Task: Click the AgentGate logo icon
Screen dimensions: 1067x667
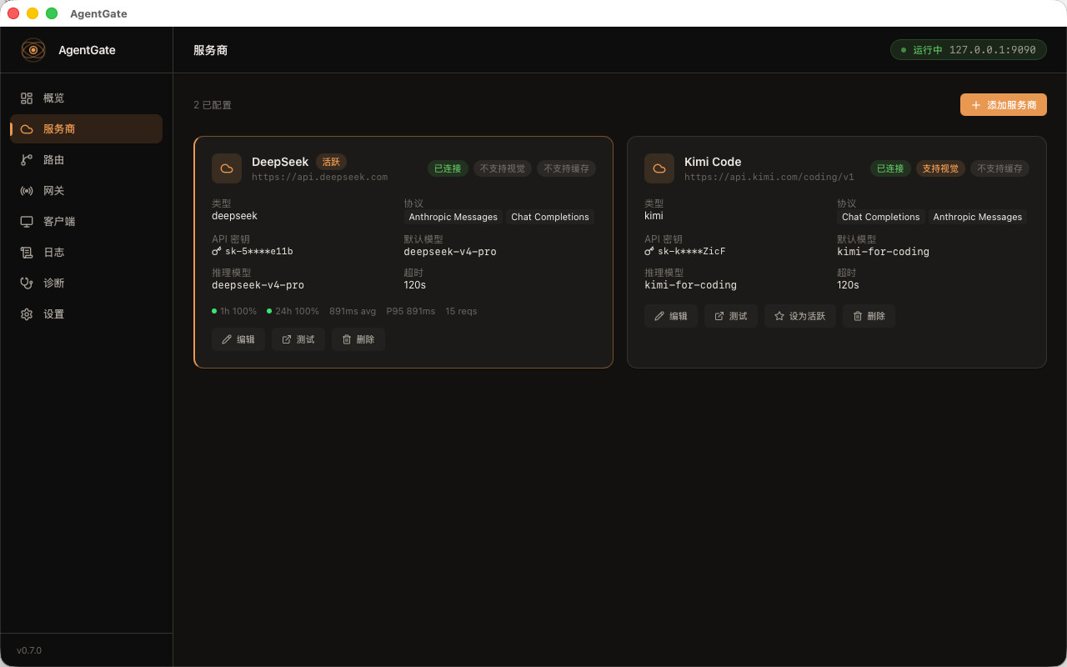Action: (x=33, y=50)
